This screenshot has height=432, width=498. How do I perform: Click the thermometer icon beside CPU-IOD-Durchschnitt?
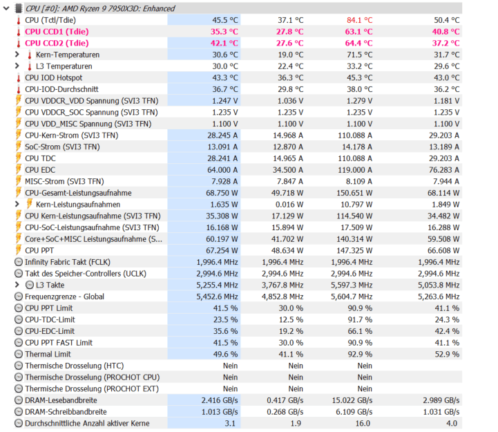tap(19, 89)
